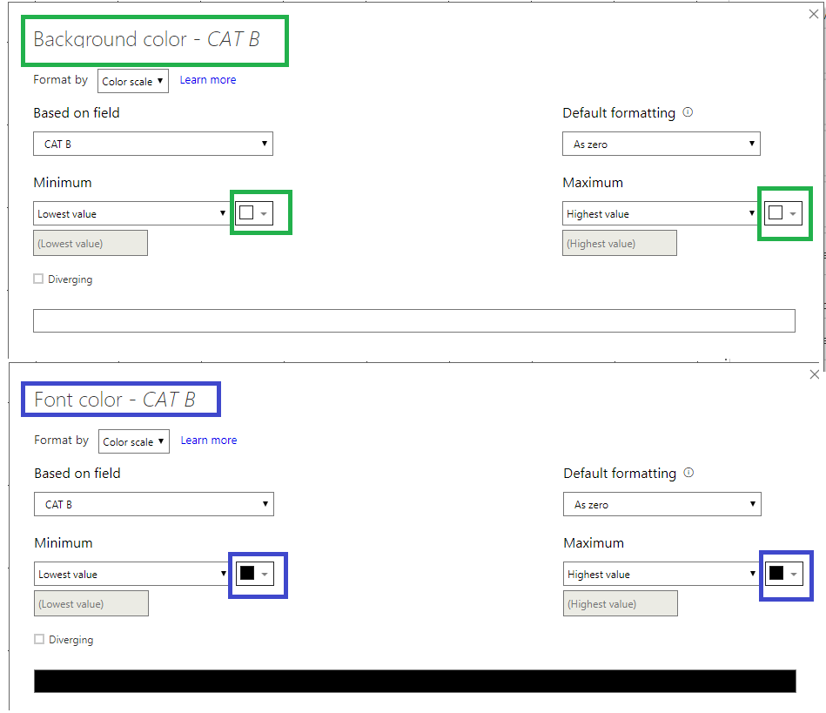This screenshot has width=826, height=713.
Task: Open Based on field dropdown in Font color dialog
Action: (x=154, y=504)
